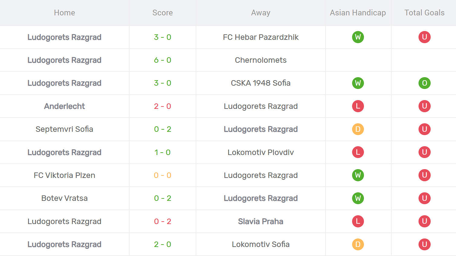
Task: Click the Asian Handicap column header
Action: [x=358, y=13]
